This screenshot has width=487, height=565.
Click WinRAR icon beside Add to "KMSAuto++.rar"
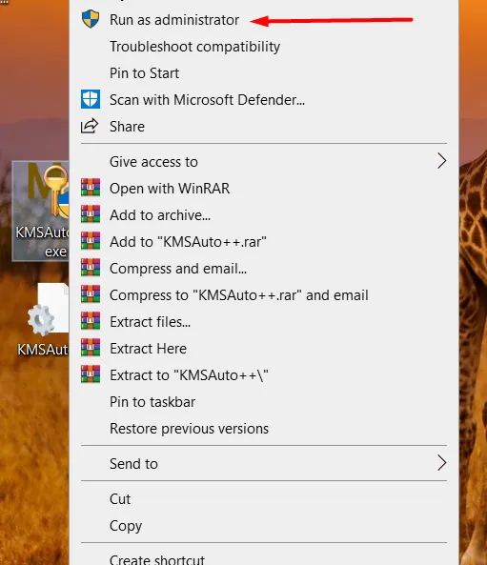(91, 241)
